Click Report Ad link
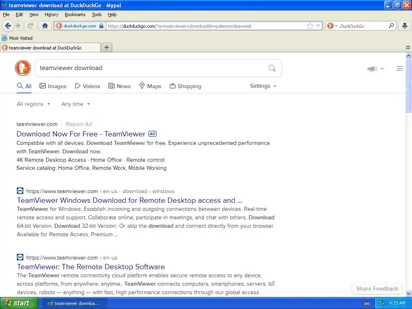 pos(79,124)
